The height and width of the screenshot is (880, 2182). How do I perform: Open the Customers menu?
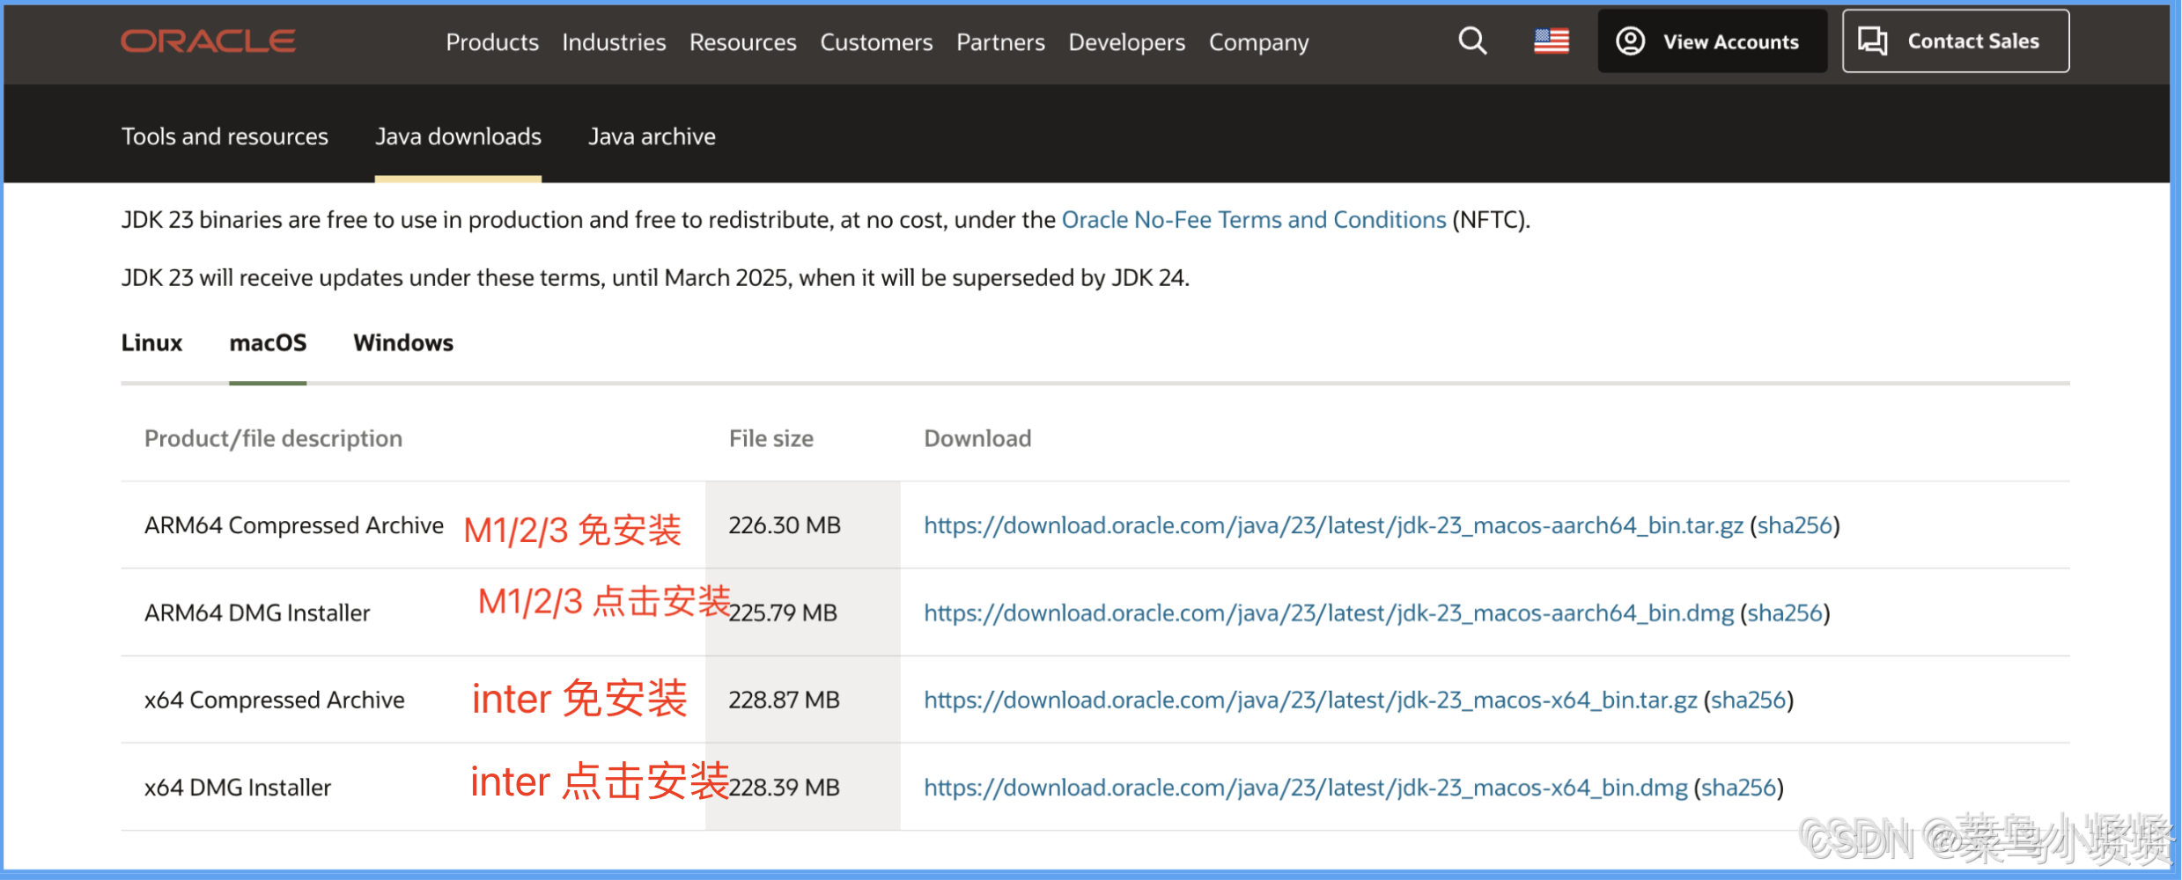pyautogui.click(x=876, y=42)
